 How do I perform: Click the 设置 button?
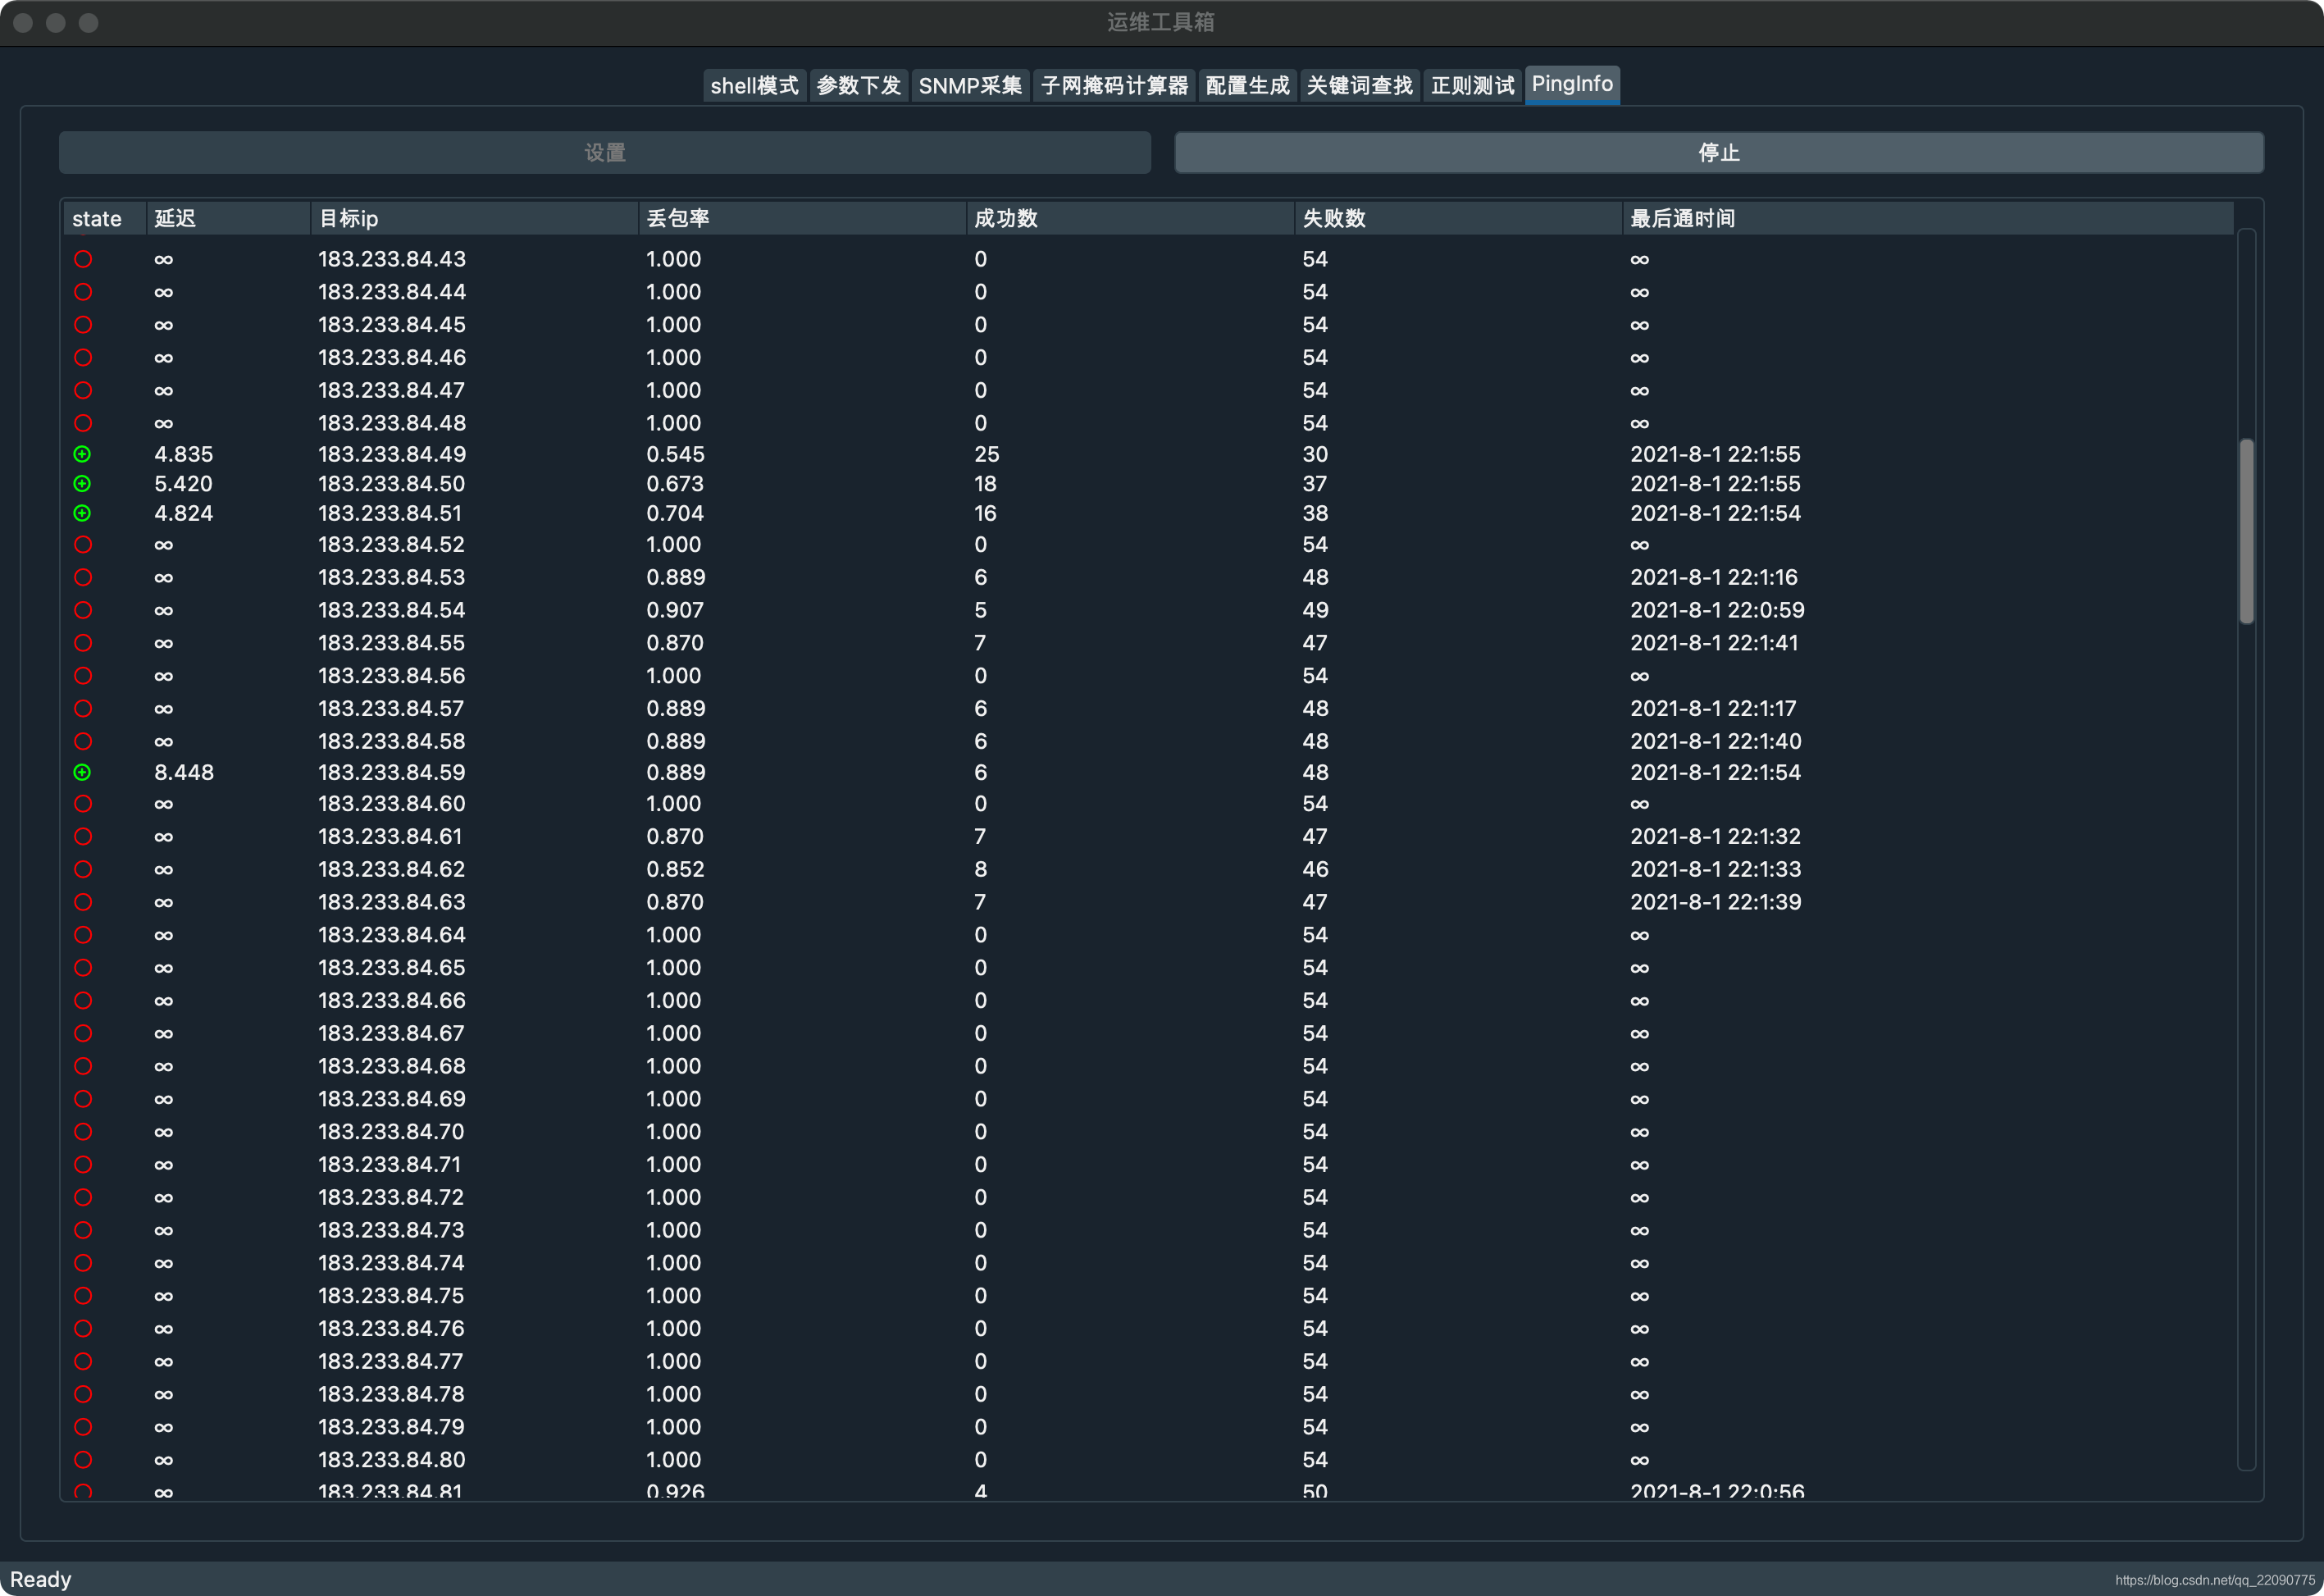[x=605, y=153]
